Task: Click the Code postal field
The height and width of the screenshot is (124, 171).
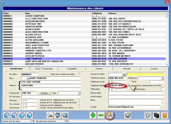Action: coord(29,93)
